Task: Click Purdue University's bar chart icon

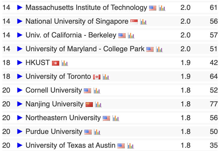Action: pos(97,132)
